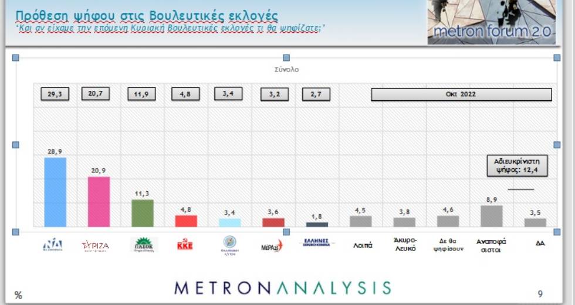This screenshot has width=575, height=305.
Task: Click the Άκυρο-Λευκό axis label
Action: [x=405, y=245]
